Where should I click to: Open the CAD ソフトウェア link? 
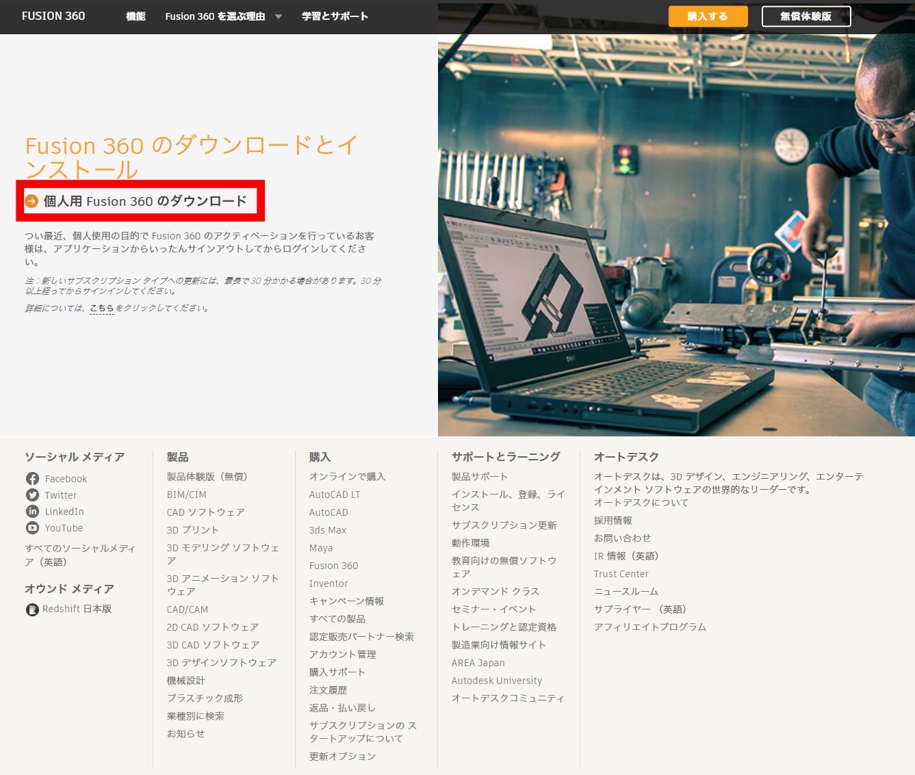pos(205,512)
